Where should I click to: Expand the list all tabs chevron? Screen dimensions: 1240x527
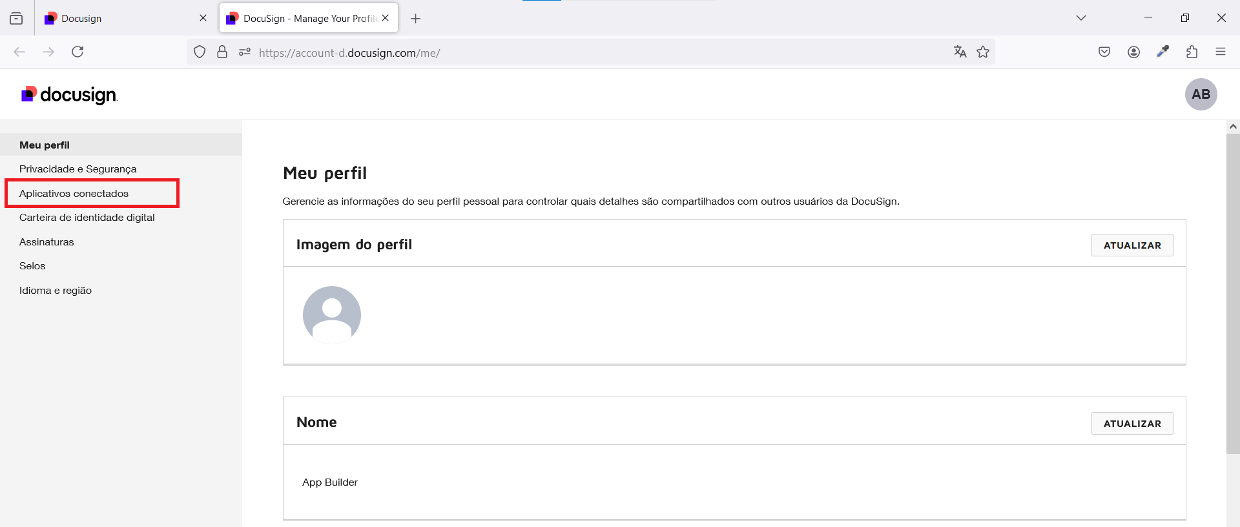[x=1081, y=18]
